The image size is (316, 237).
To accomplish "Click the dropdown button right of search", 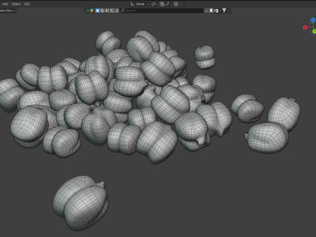I will (x=206, y=11).
